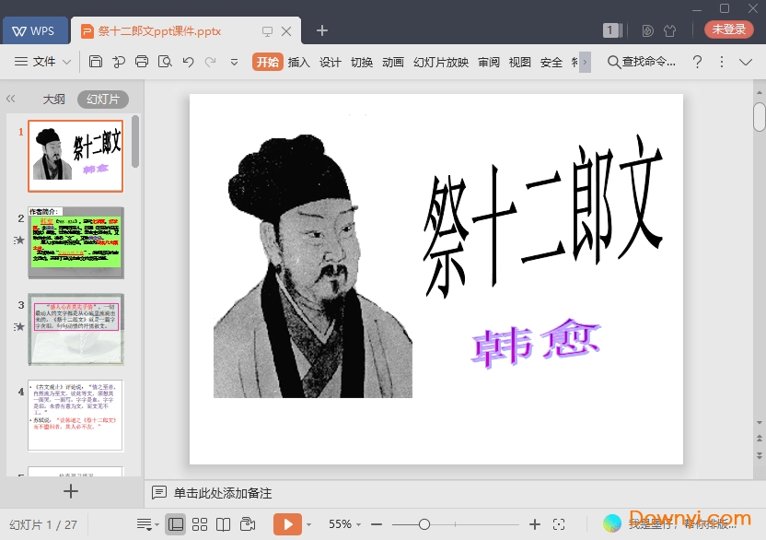The height and width of the screenshot is (540, 766).
Task: Open the help question mark icon
Action: coord(697,62)
